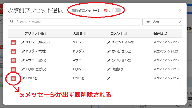Image resolution: width=192 pixels, height=108 pixels.
Task: Click doll name Aサニー cell
Action: click(79, 60)
